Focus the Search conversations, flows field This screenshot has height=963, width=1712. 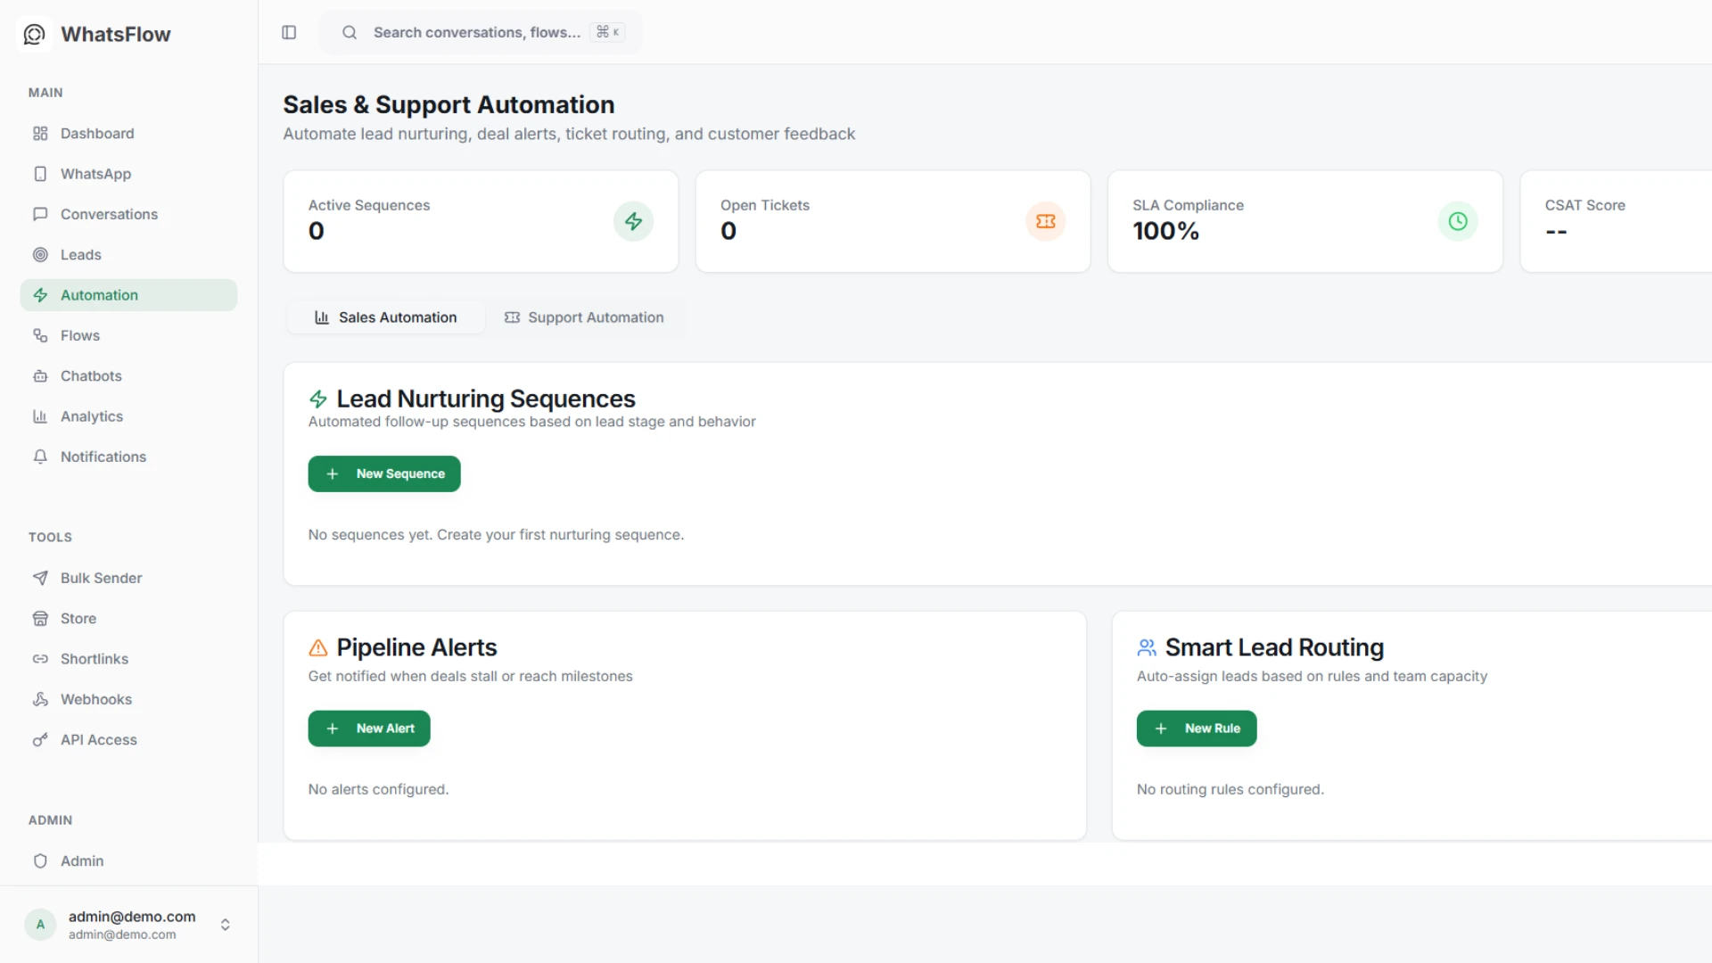[481, 33]
